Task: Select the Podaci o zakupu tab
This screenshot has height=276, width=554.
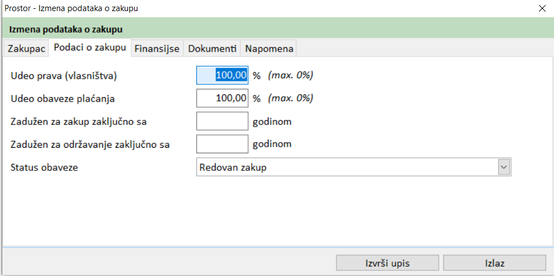Action: [x=90, y=48]
